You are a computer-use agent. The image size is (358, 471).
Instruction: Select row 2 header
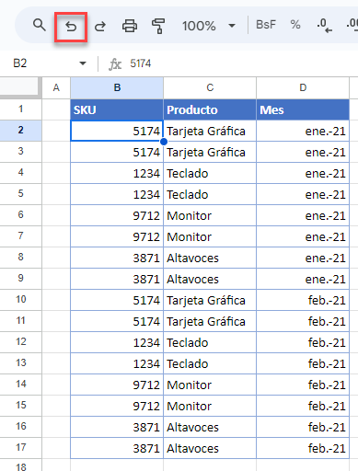click(x=20, y=131)
